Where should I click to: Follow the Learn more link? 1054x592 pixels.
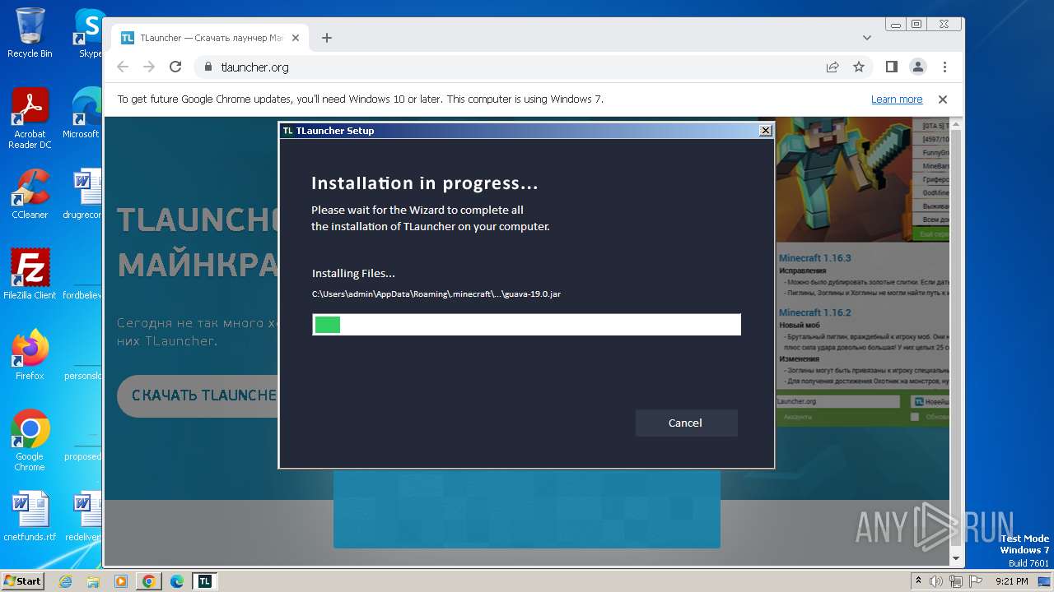[897, 99]
